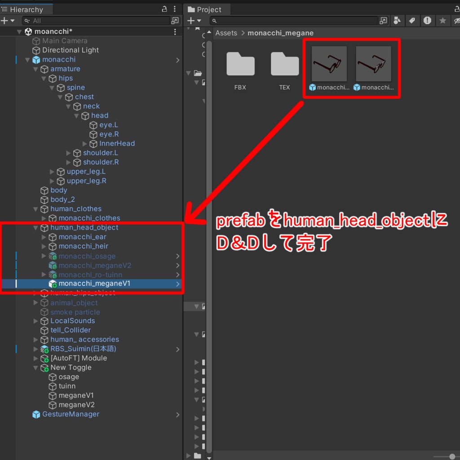Screen dimensions: 460x460
Task: Switch to the Project tab
Action: tap(205, 10)
